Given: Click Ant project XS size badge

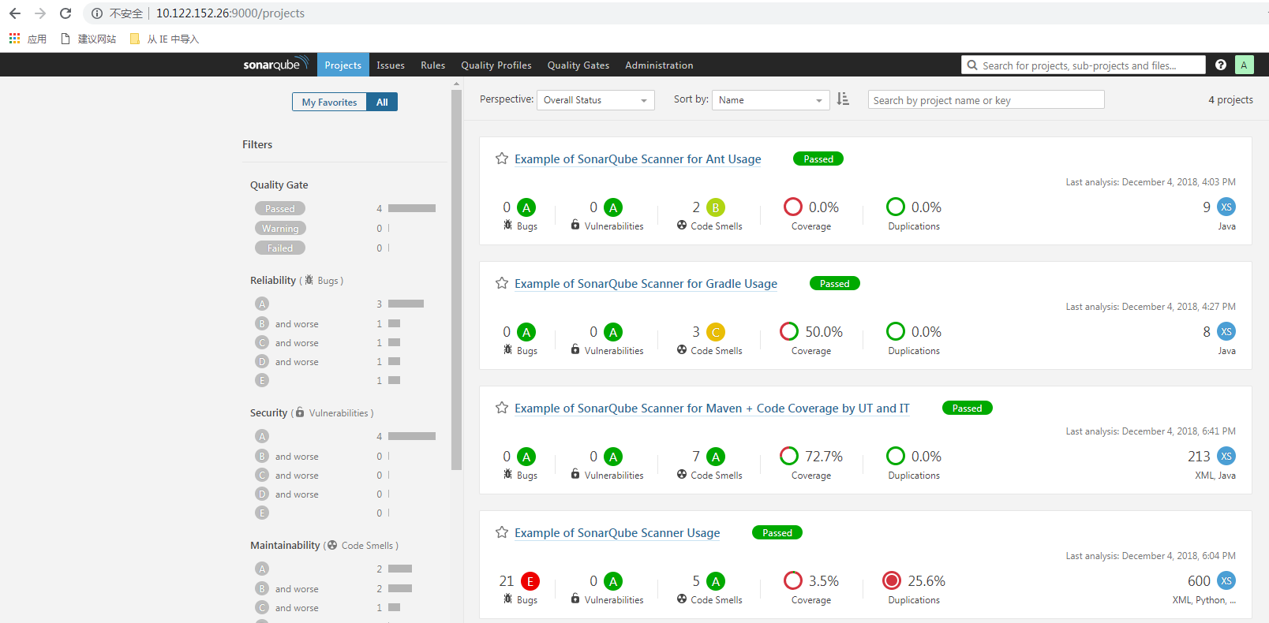Looking at the screenshot, I should coord(1226,207).
